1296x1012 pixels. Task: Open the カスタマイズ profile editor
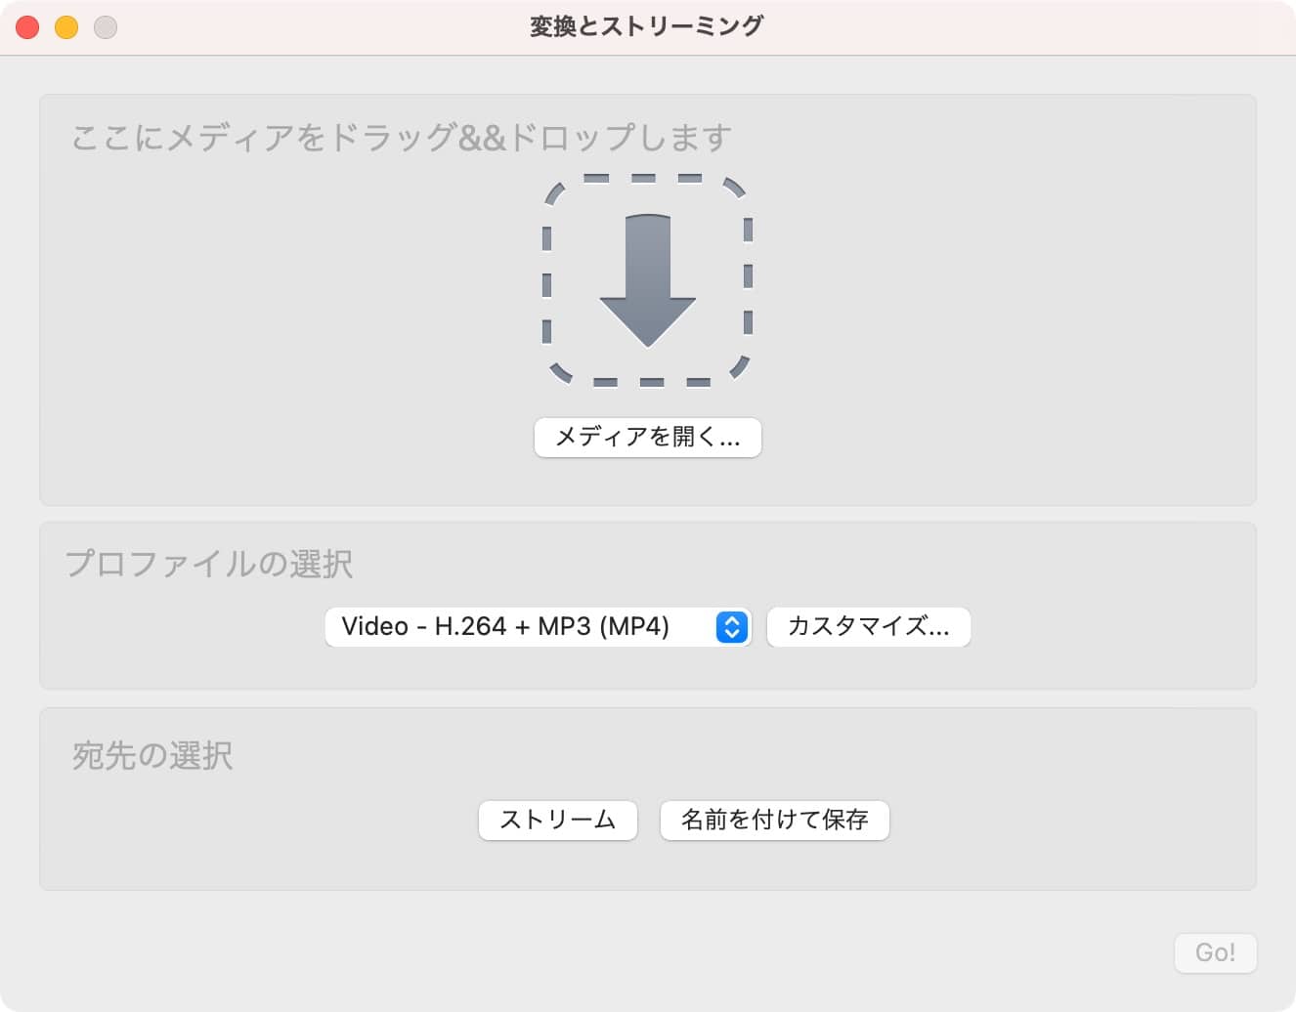(868, 627)
